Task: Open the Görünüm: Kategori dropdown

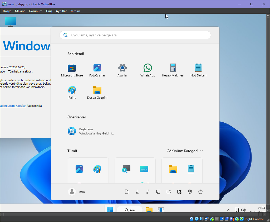Action: [185, 151]
